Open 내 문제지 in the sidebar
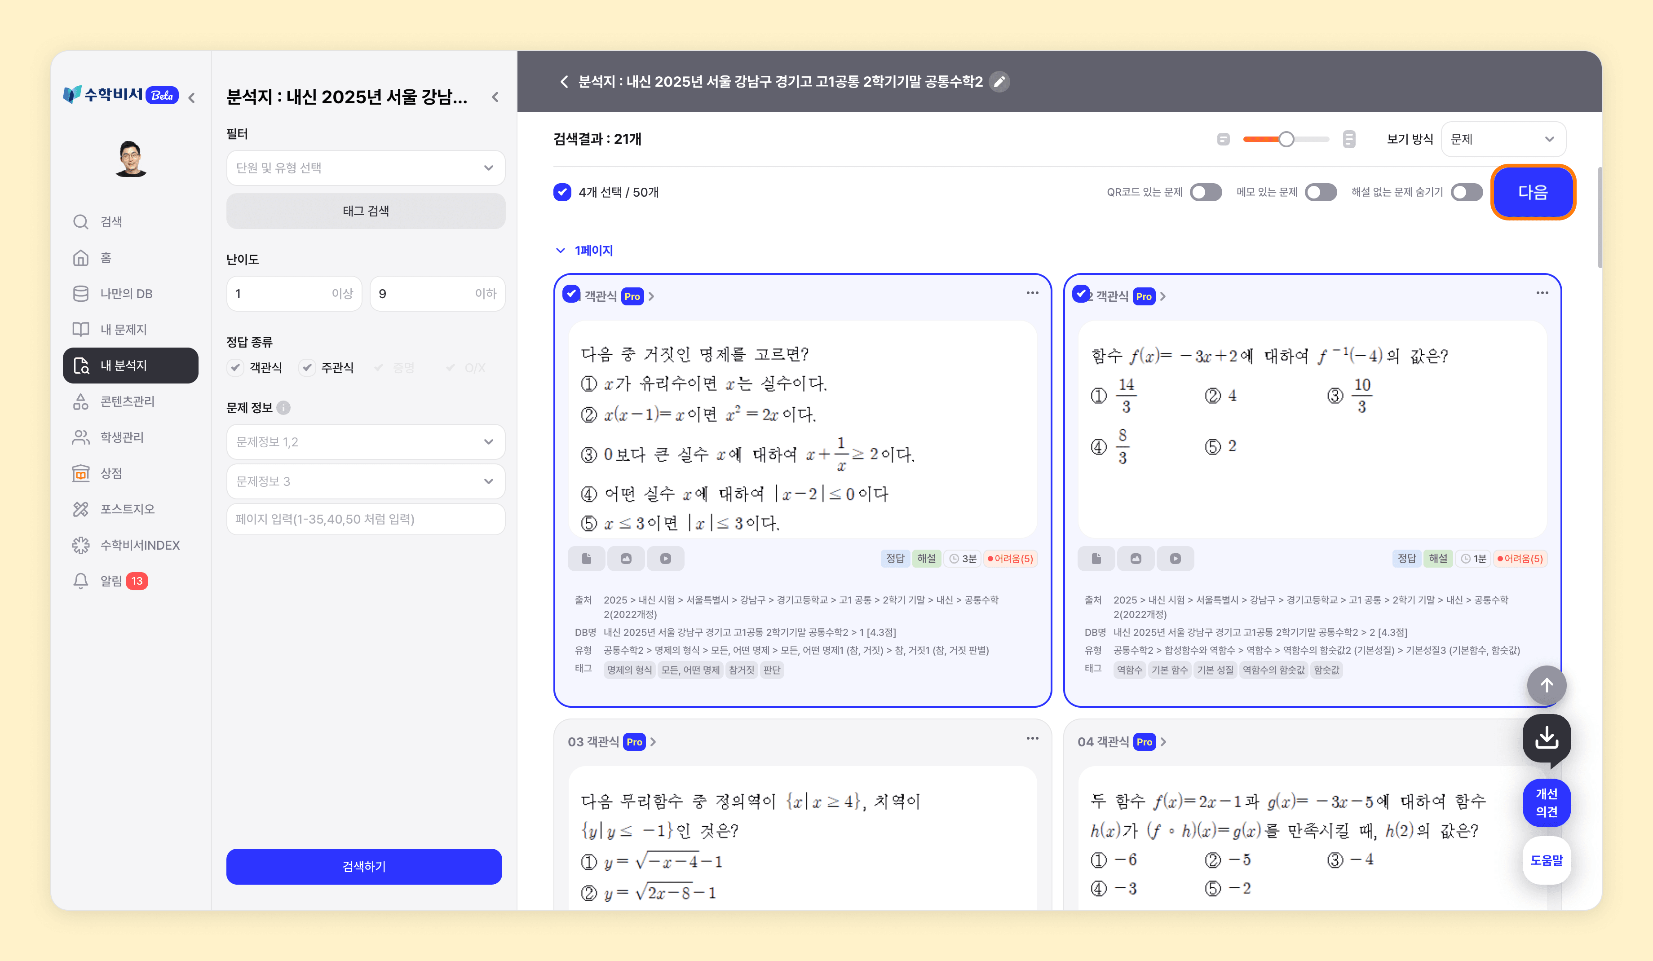 tap(131, 329)
